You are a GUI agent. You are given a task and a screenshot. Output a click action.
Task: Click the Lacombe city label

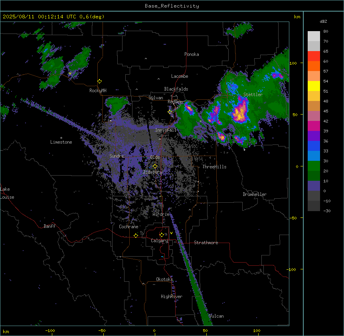(180, 76)
